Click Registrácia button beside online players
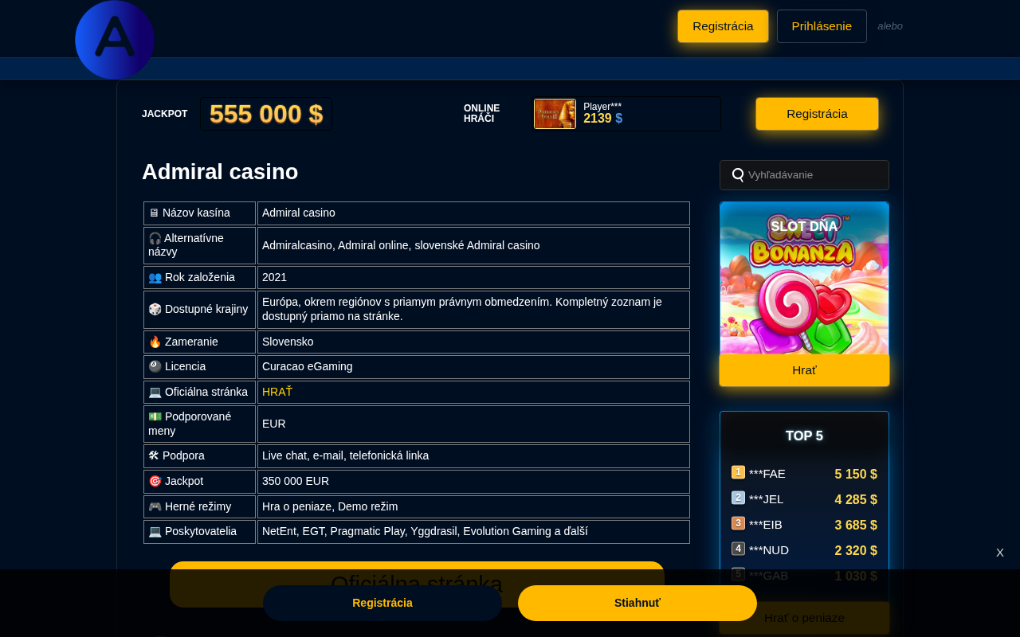 pyautogui.click(x=817, y=114)
